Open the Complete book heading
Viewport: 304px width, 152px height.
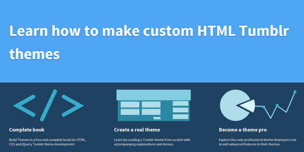(27, 130)
